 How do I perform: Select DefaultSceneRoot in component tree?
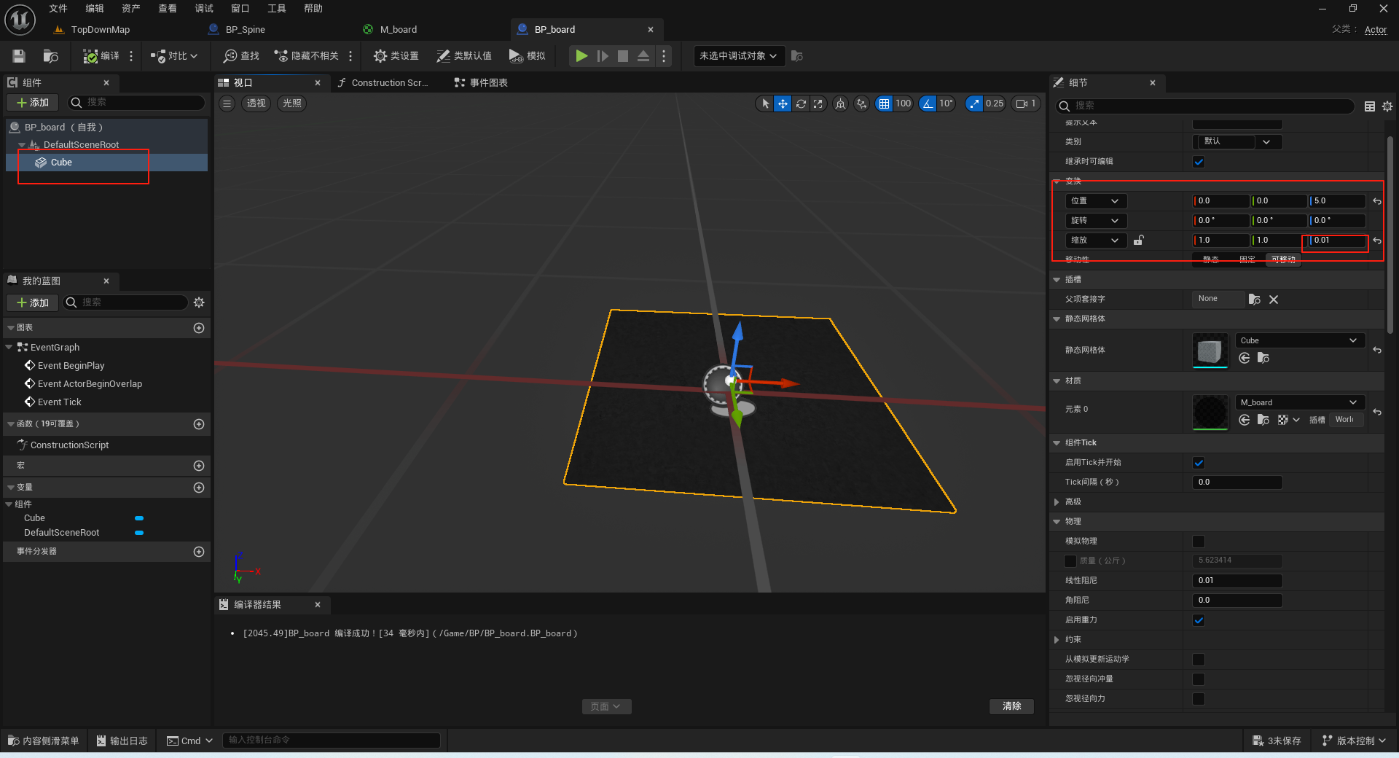pos(81,144)
